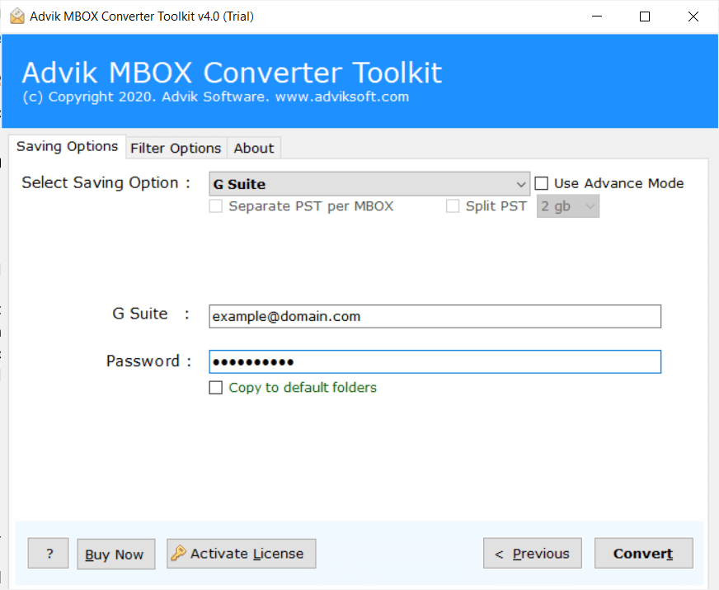The width and height of the screenshot is (719, 590).
Task: Close the Advik MBOX Converter window
Action: point(693,17)
